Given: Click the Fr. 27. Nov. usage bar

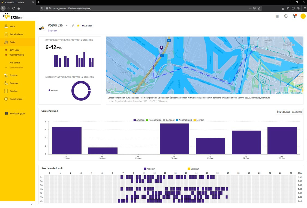Looking at the screenshot, I should click(67, 140).
